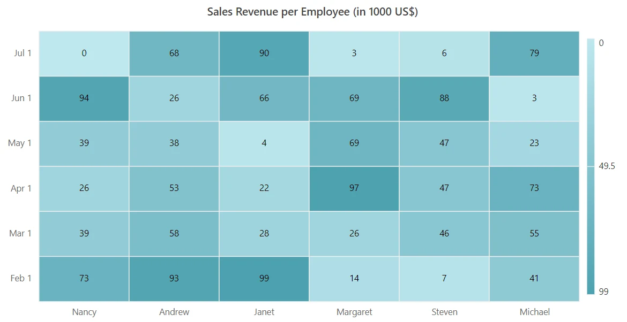This screenshot has width=627, height=322.
Task: Select Janet's Feb 1 cell with value 99
Action: [x=264, y=279]
